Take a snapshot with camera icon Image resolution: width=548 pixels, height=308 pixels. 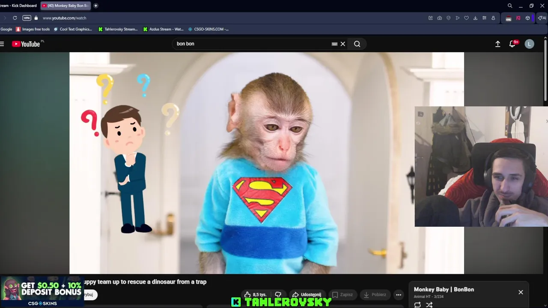(x=439, y=18)
